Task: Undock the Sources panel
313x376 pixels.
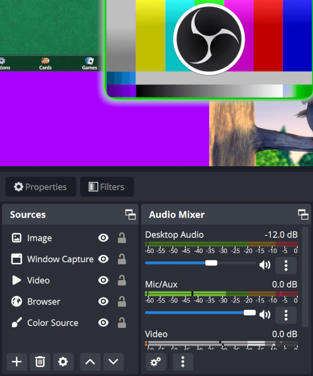Action: (x=130, y=215)
